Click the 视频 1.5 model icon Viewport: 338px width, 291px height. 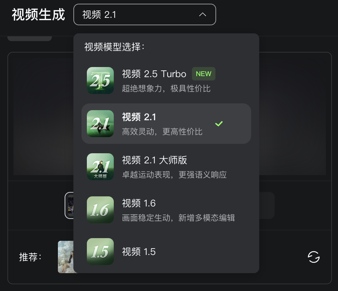click(100, 252)
